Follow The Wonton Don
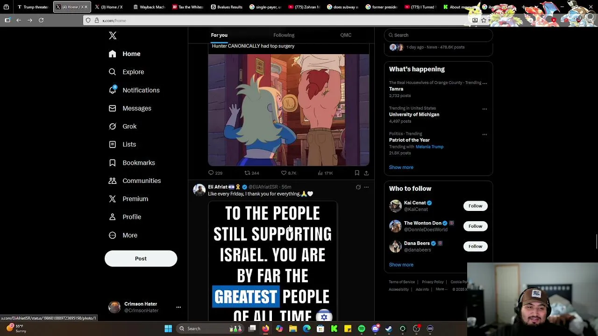 click(x=475, y=226)
